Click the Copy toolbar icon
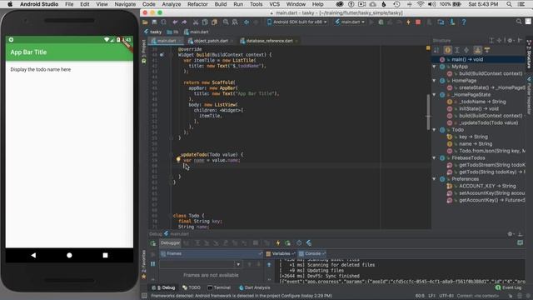Screen dimensions: 533x300 point(205,22)
